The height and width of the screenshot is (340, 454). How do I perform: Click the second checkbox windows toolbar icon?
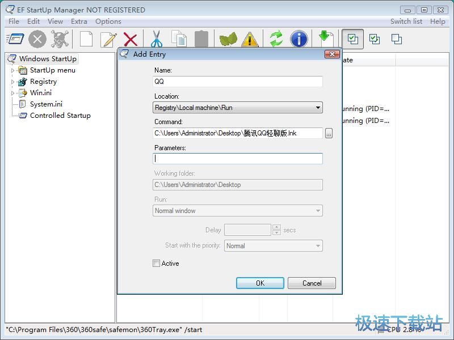(375, 39)
